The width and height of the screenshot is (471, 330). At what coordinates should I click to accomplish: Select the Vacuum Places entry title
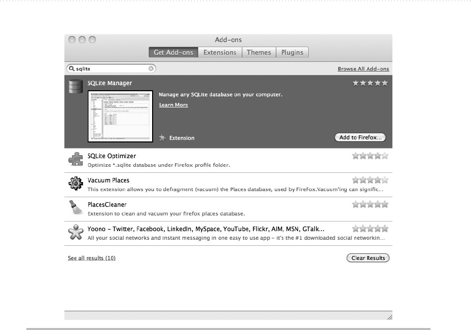click(x=108, y=180)
